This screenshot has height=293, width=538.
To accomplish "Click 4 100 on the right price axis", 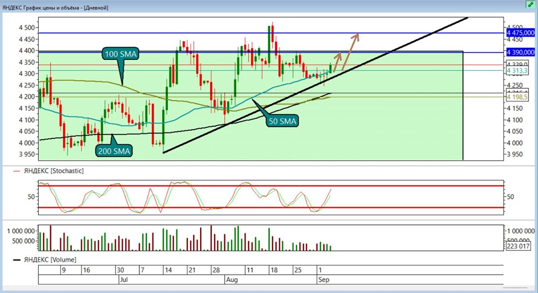I will [x=515, y=120].
